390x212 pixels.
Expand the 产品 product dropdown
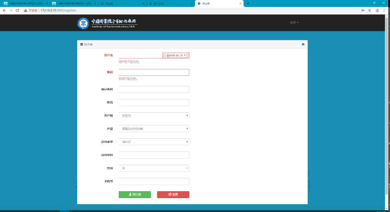tap(153, 129)
